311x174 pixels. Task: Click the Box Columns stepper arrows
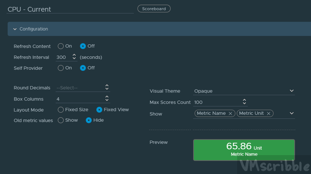coord(107,98)
